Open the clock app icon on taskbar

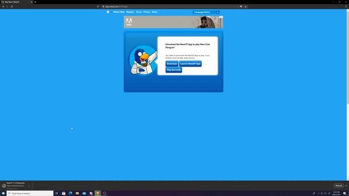[105, 193]
